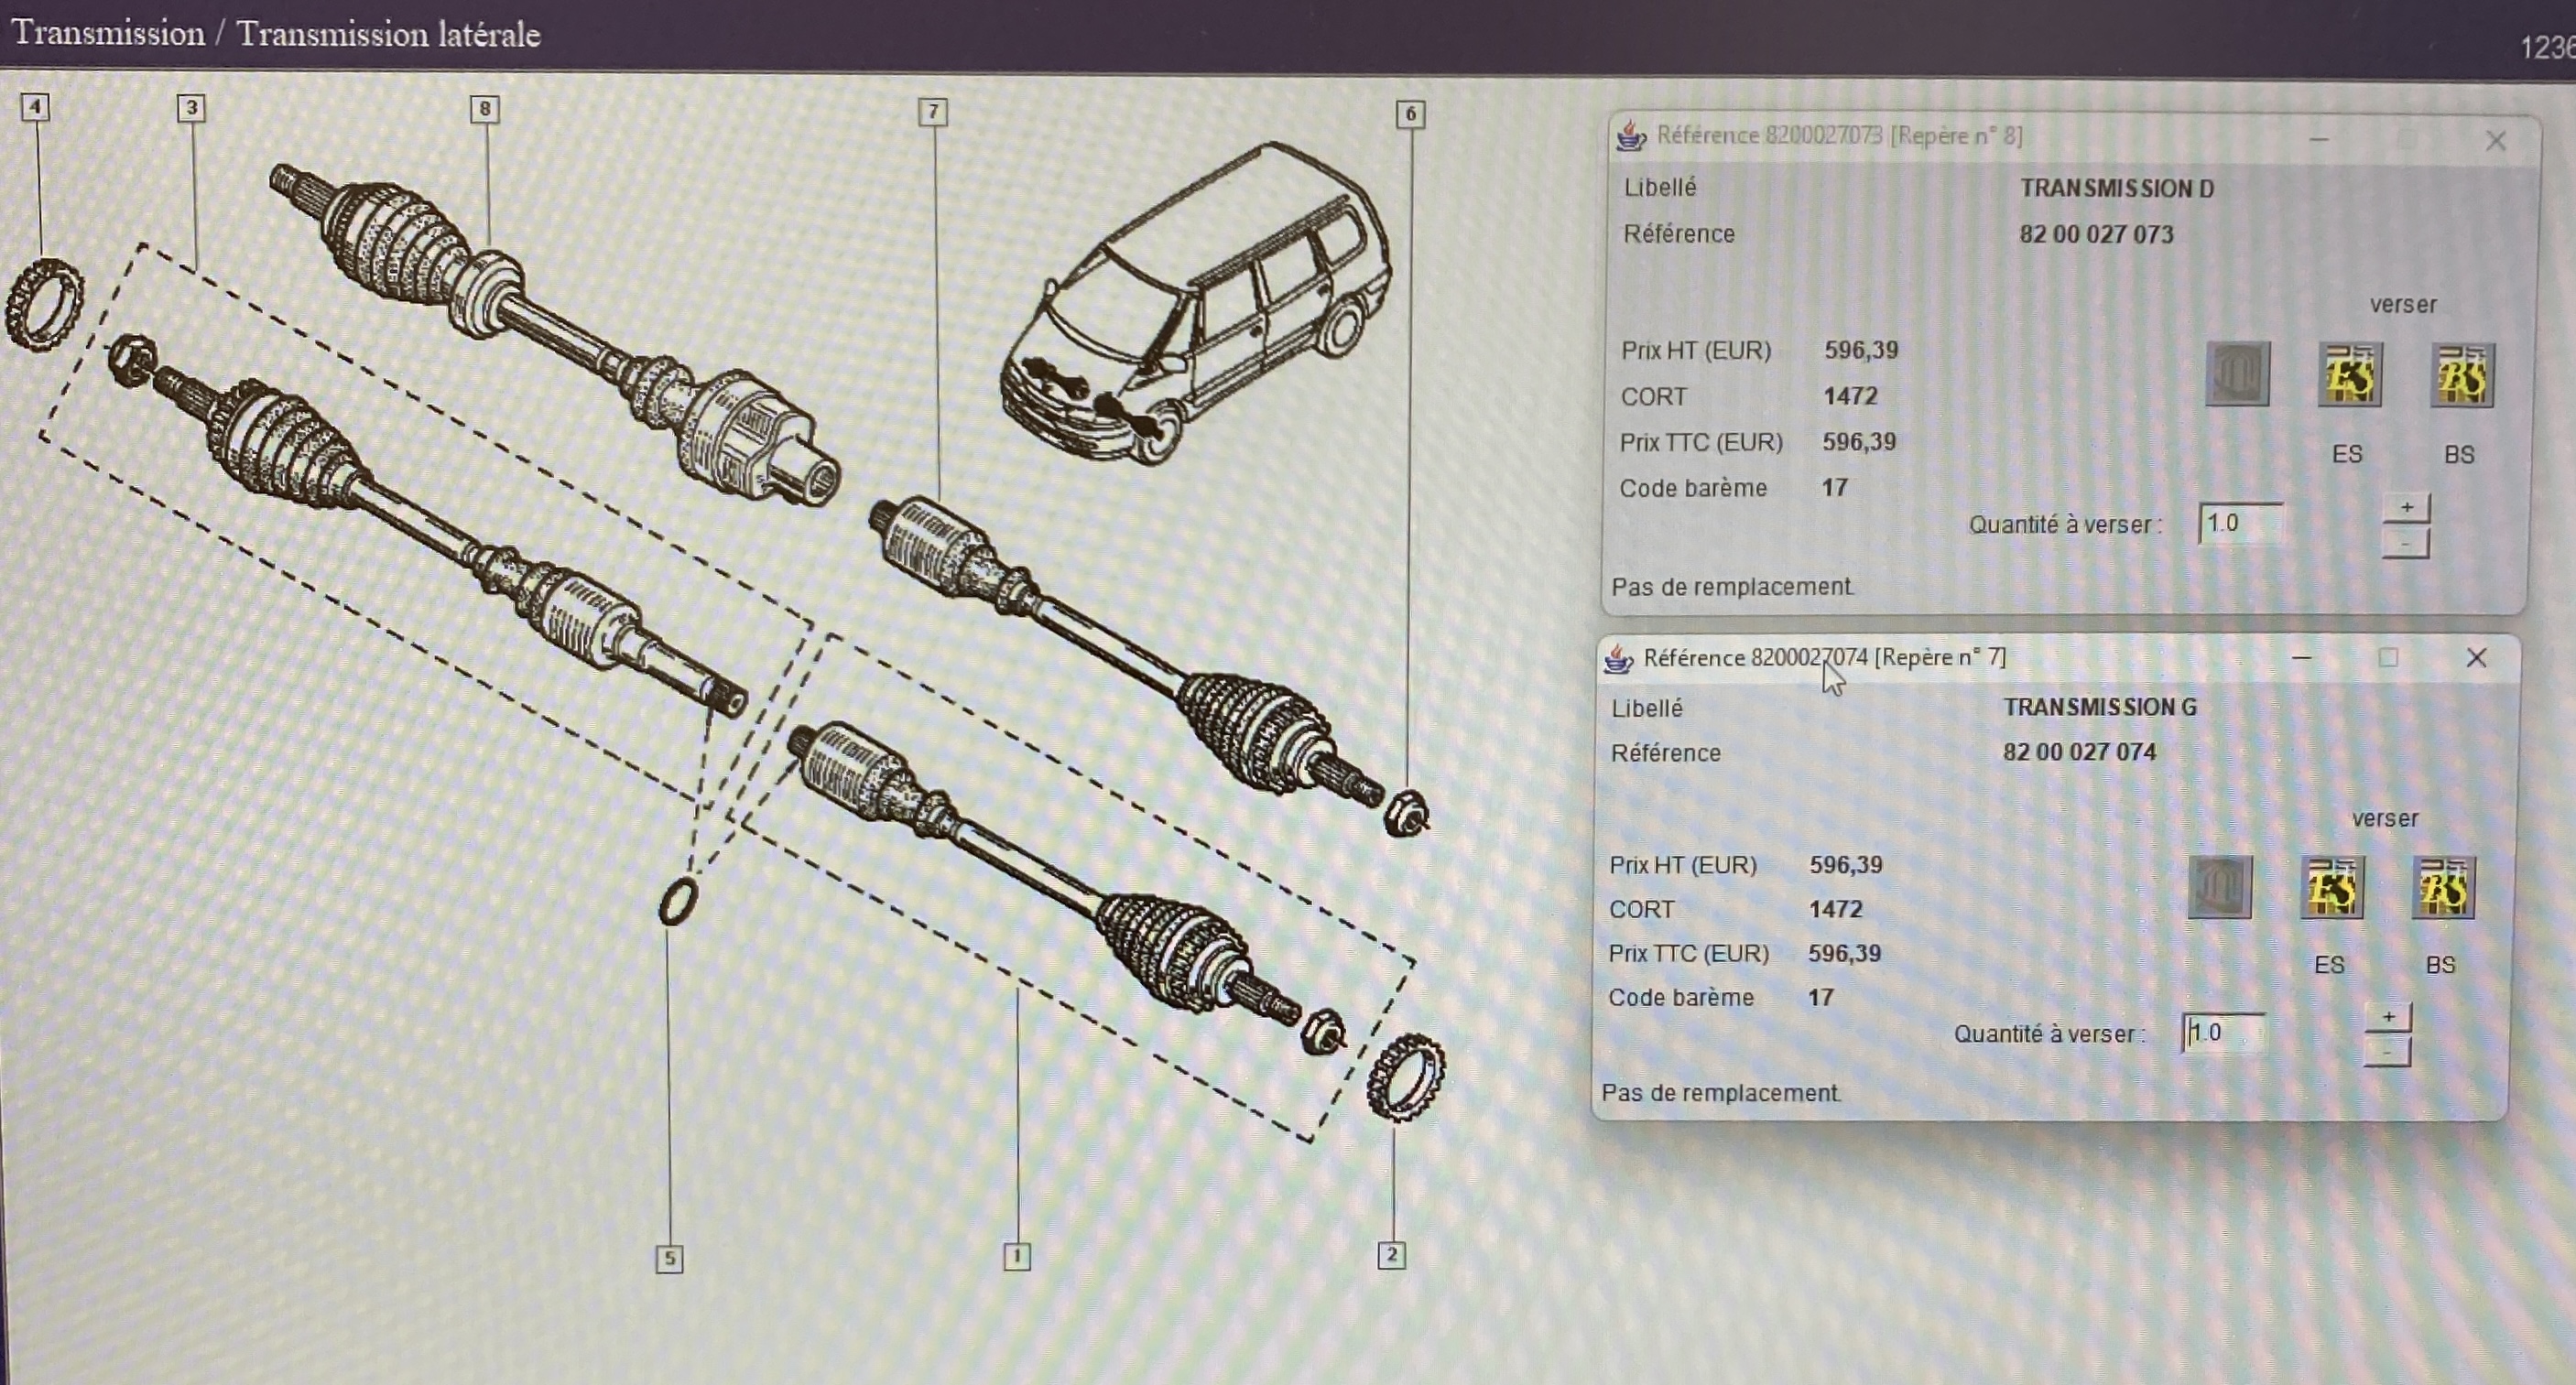The height and width of the screenshot is (1385, 2576).
Task: Click the grey basket icon in Repère 8 window
Action: 2237,373
